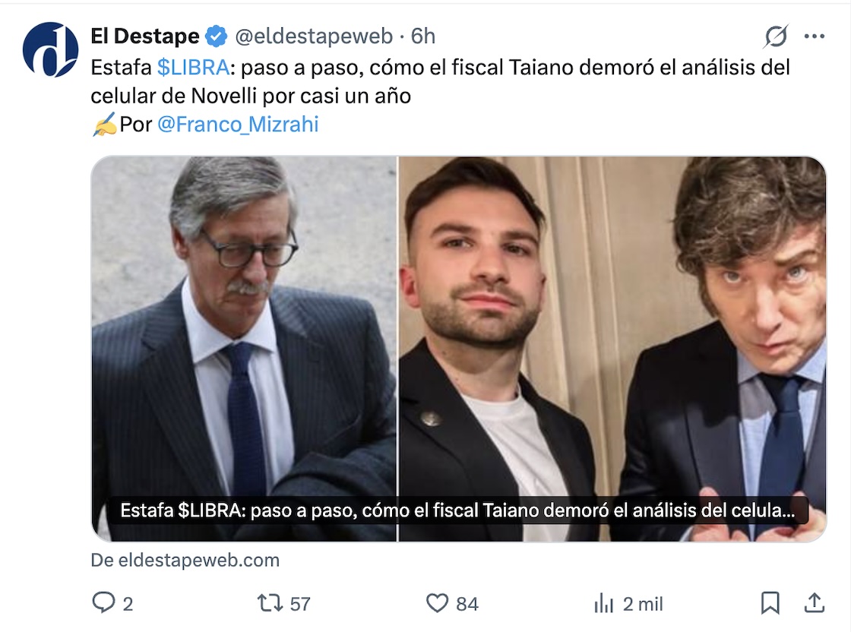Open the three-dot more options menu
This screenshot has width=851, height=632.
pyautogui.click(x=814, y=36)
